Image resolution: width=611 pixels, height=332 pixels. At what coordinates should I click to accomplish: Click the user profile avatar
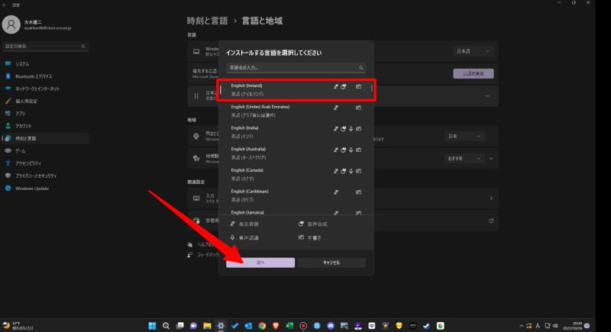click(11, 25)
